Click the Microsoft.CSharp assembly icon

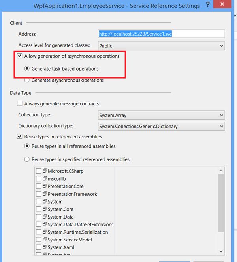(45, 171)
